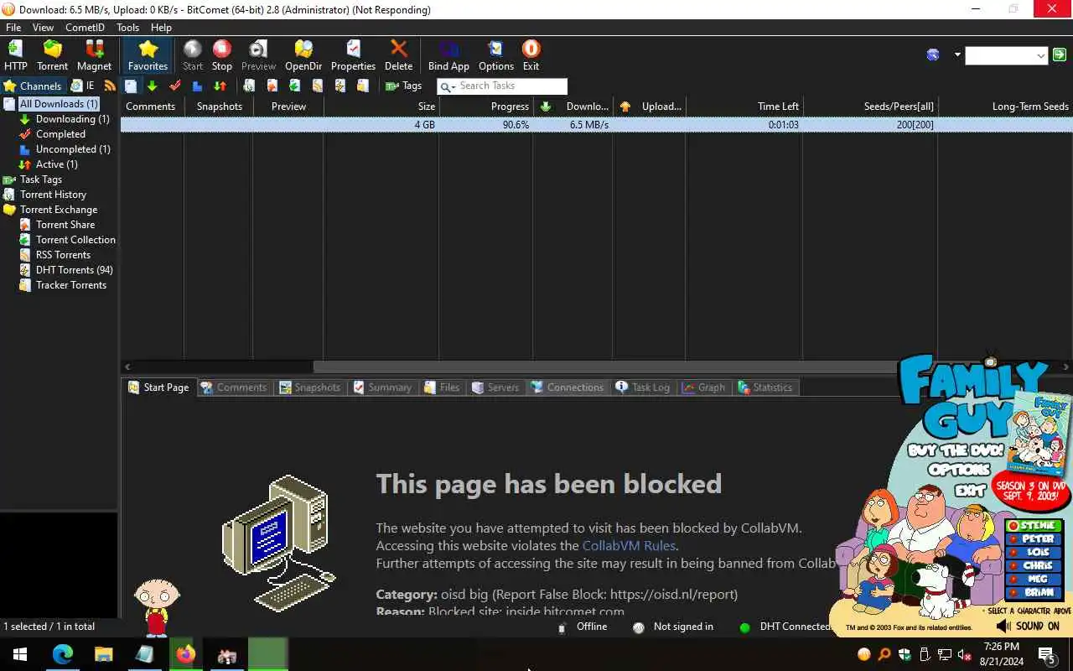
Task: Switch to the Connections tab
Action: point(568,388)
